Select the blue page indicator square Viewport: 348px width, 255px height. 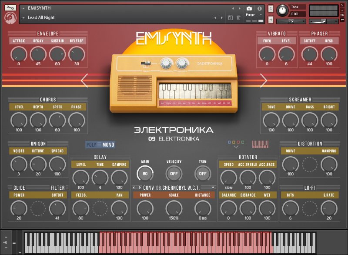[229, 142]
